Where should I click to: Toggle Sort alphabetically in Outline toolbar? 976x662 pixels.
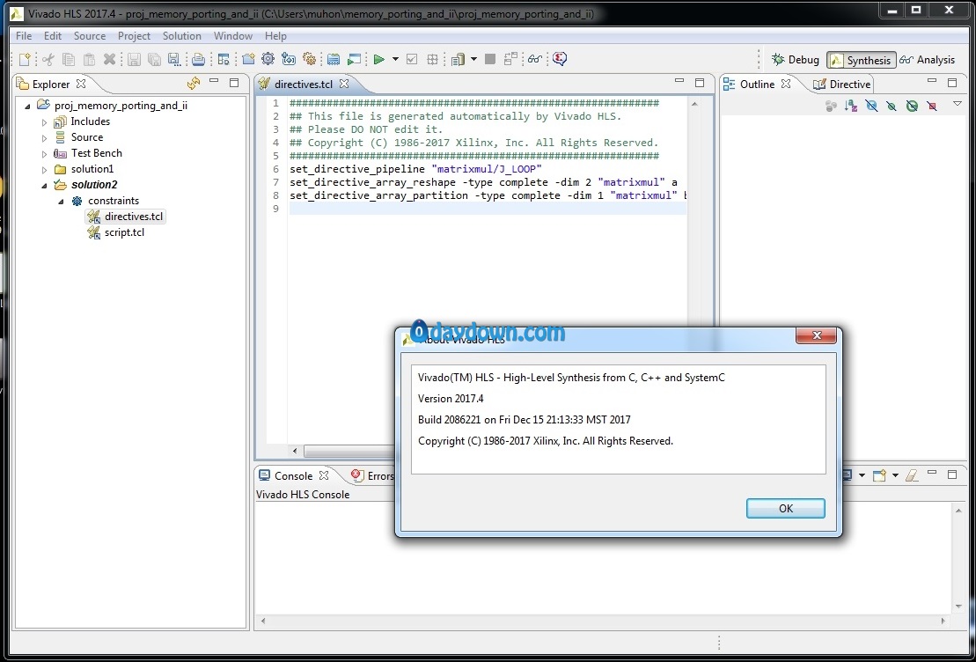click(x=851, y=106)
